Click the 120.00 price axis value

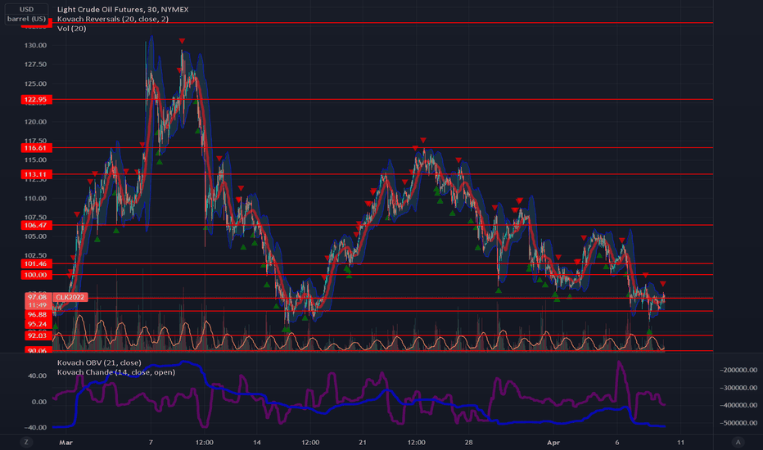click(x=35, y=122)
